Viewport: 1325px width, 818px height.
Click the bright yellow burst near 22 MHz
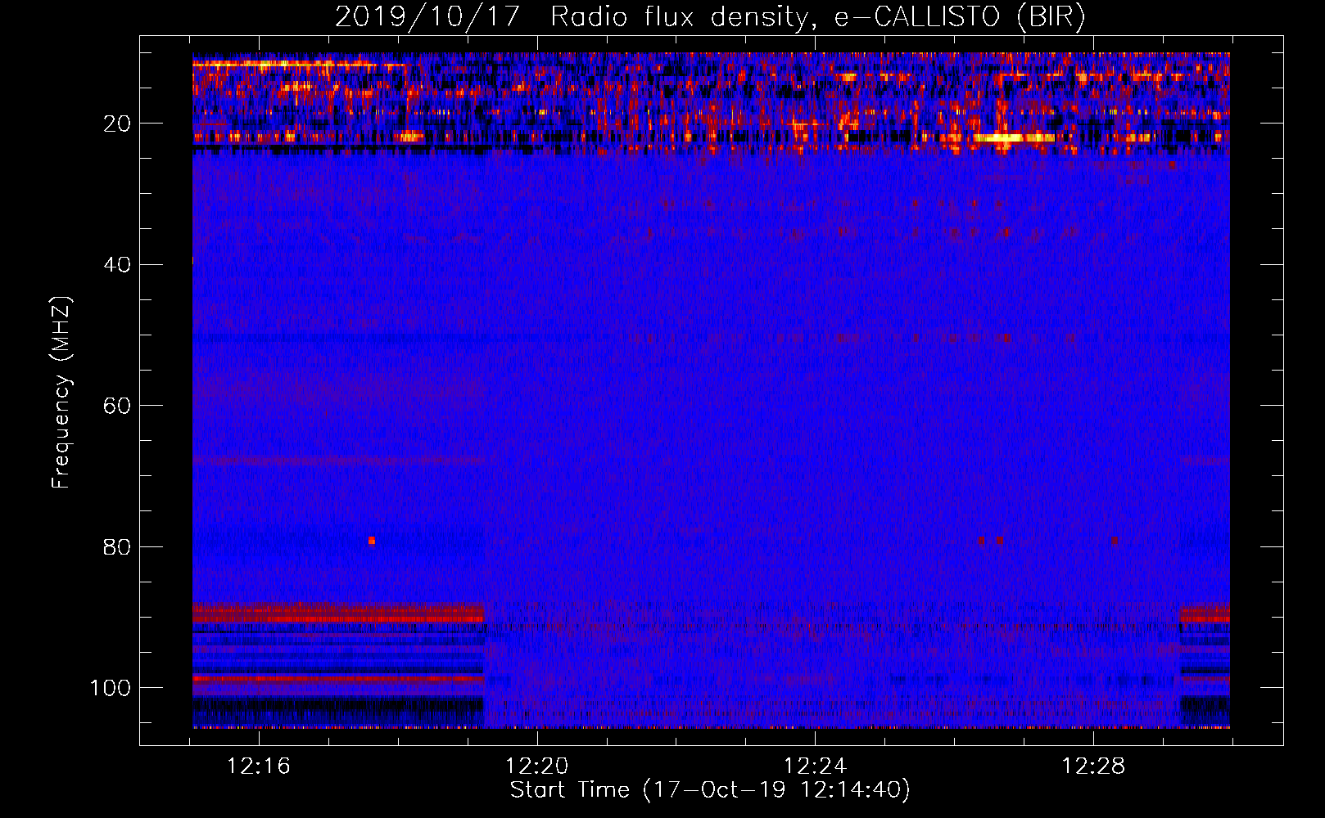pyautogui.click(x=1014, y=137)
